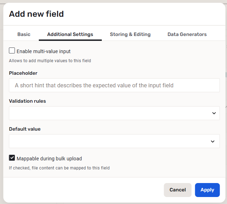Click the 'Mappable during bulk upload' label text
Image resolution: width=227 pixels, height=204 pixels.
49,158
